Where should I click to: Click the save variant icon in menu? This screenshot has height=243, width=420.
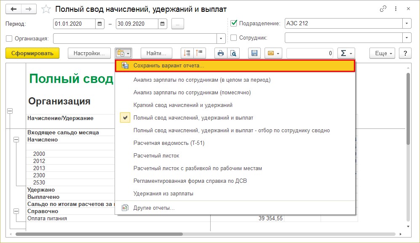point(125,65)
